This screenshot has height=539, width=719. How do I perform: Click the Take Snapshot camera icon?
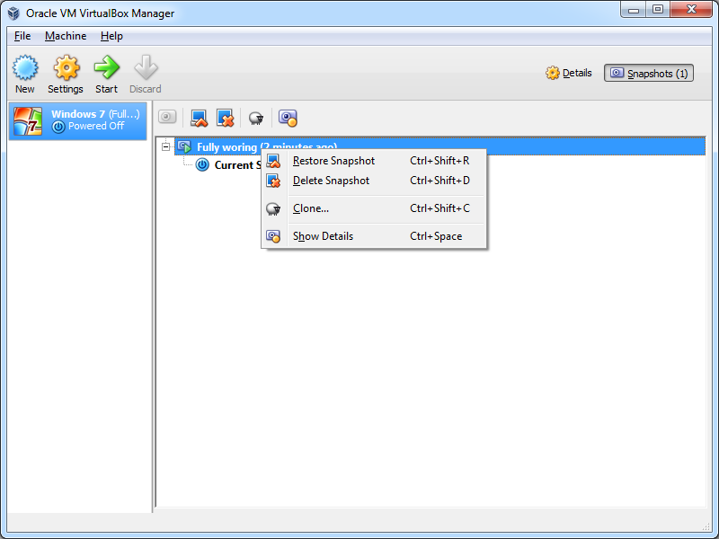pos(167,118)
